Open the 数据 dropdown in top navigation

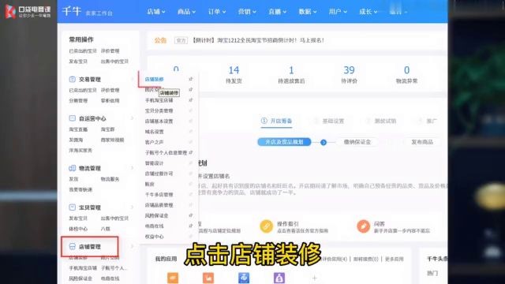coord(308,12)
